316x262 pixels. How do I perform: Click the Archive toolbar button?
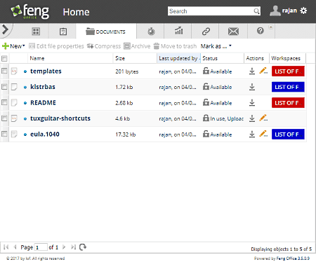pyautogui.click(x=137, y=46)
